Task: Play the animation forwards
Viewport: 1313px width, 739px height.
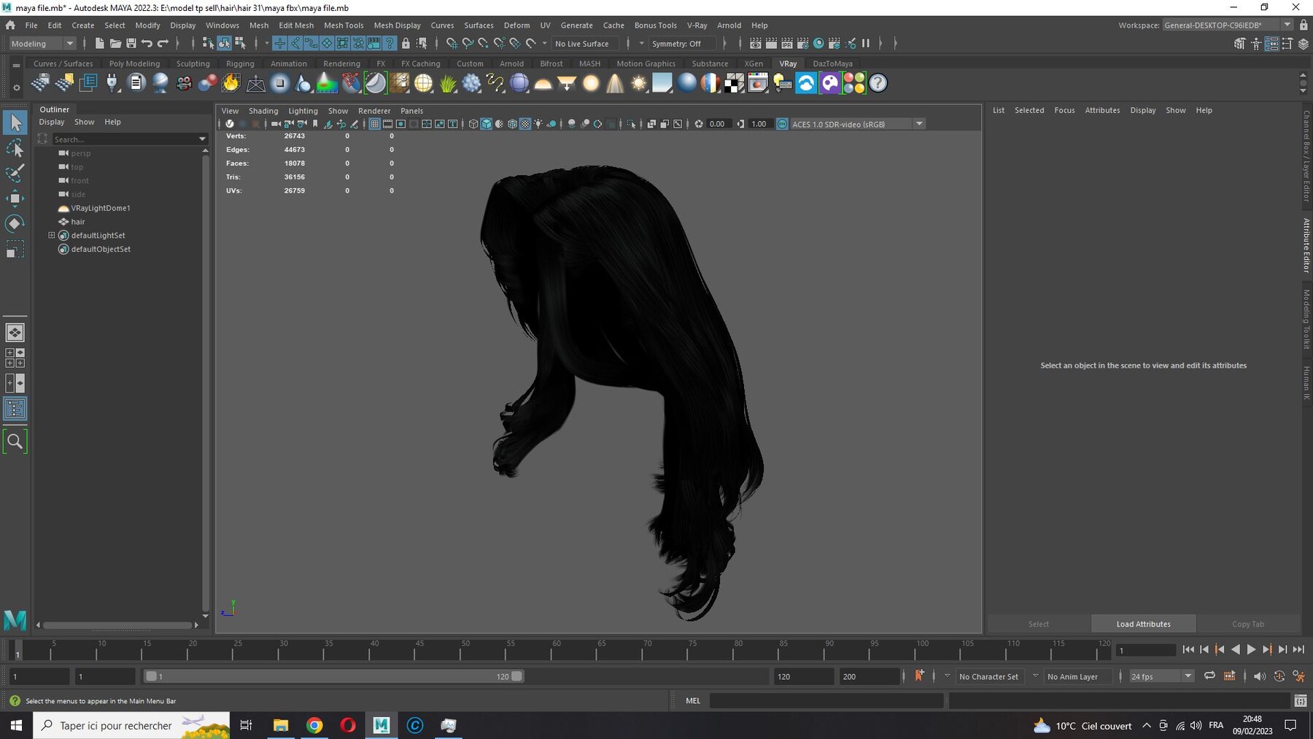Action: 1251,649
